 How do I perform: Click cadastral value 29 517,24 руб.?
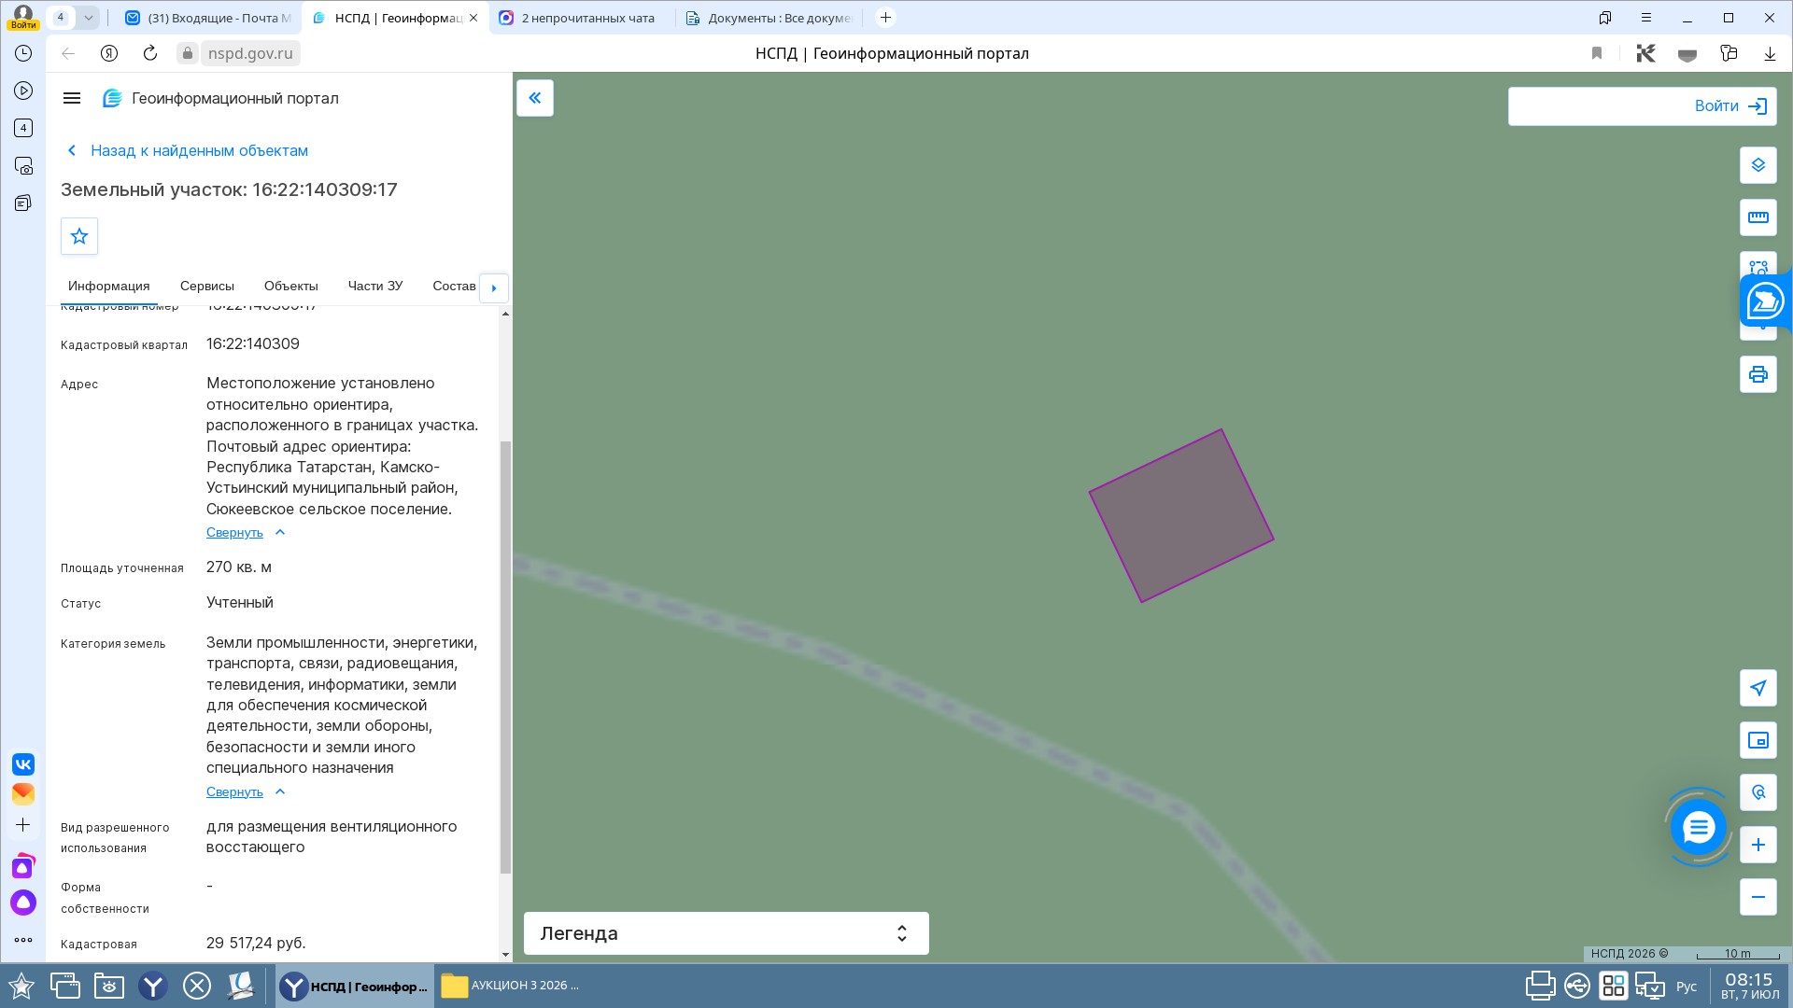tap(256, 943)
